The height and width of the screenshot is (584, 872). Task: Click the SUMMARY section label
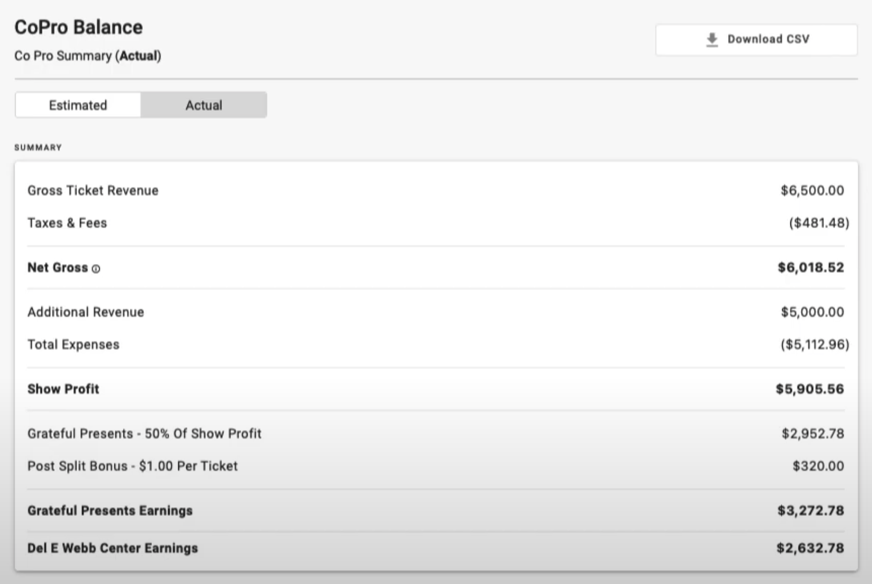pos(38,148)
